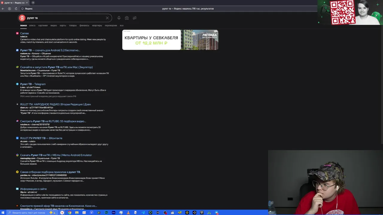Image resolution: width=383 pixels, height=215 pixels.
Task: Open the RUTUBE Рулет ТВ result
Action: click(53, 121)
